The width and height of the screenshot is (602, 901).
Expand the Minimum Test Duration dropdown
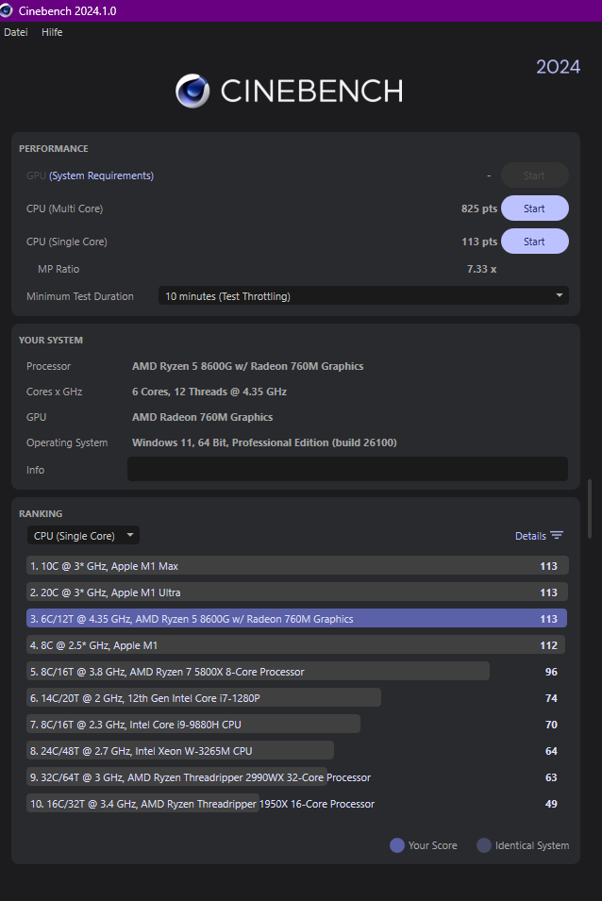pyautogui.click(x=363, y=296)
